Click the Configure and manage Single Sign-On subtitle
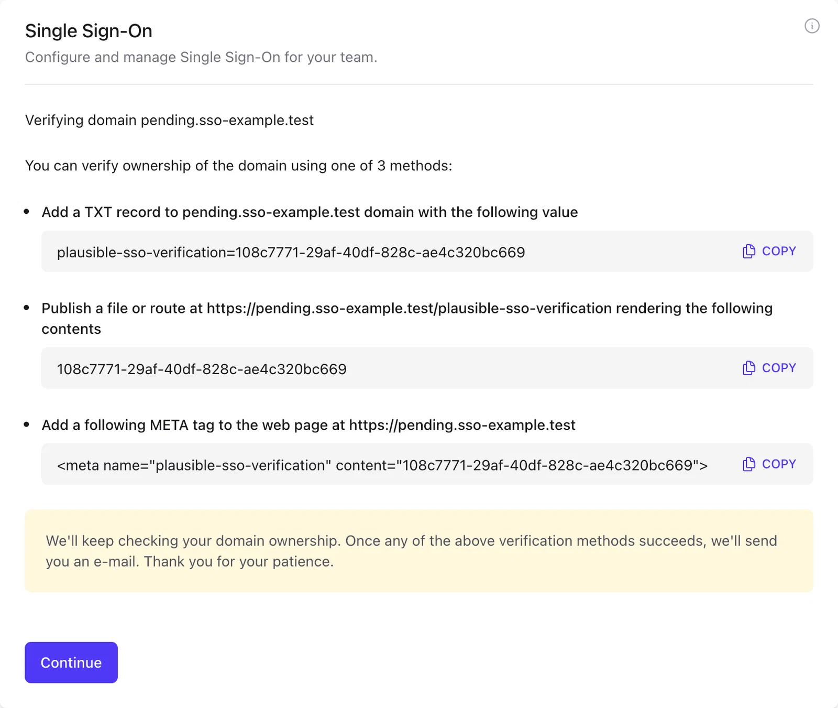 pos(201,57)
